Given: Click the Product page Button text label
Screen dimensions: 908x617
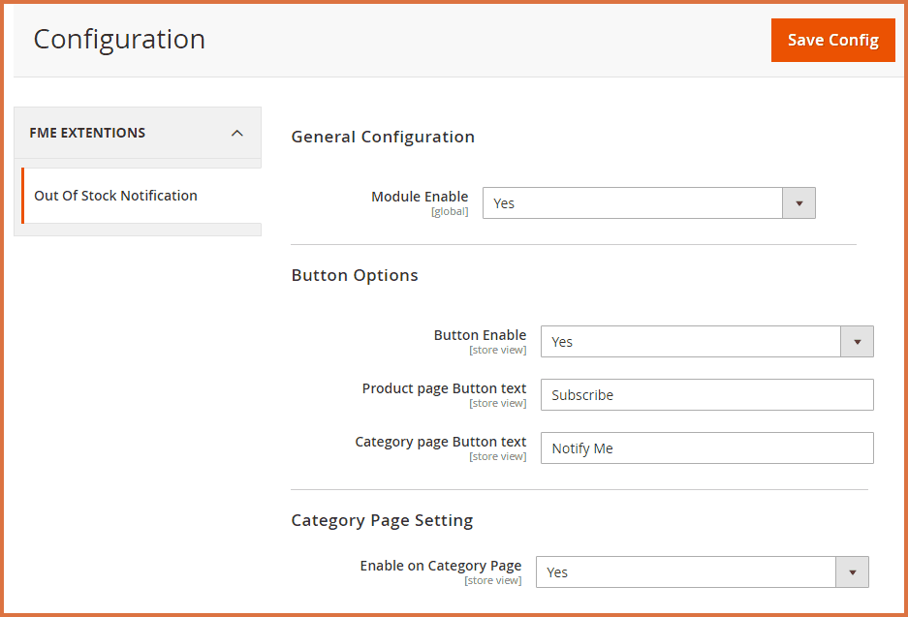Looking at the screenshot, I should pyautogui.click(x=444, y=388).
